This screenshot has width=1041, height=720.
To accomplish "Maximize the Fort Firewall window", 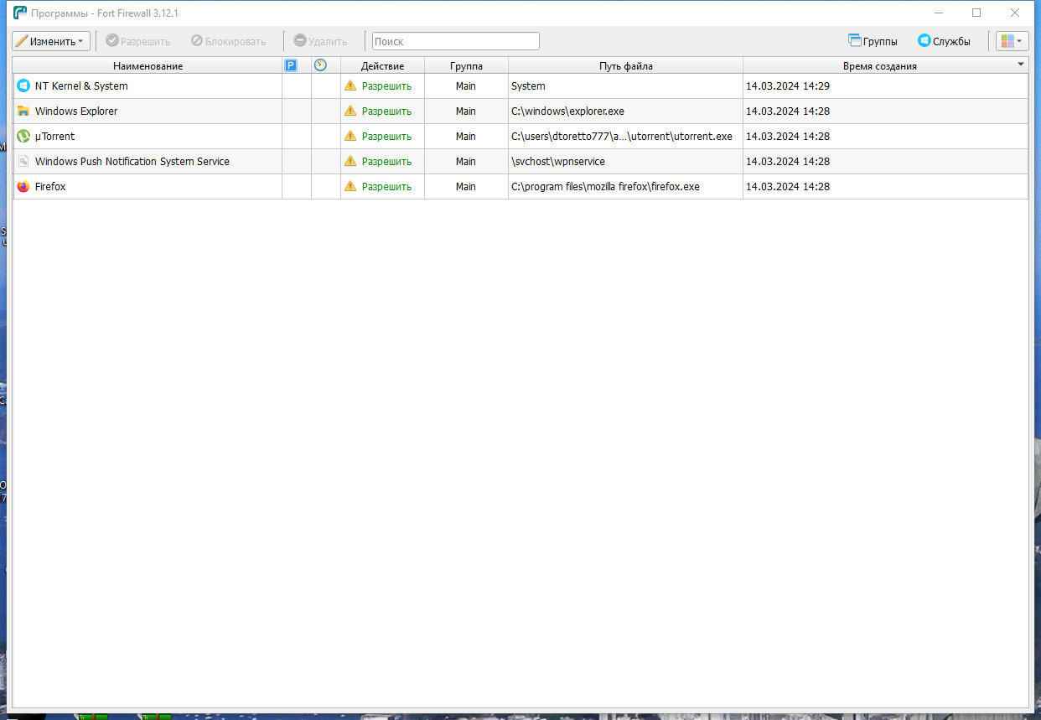I will [976, 13].
